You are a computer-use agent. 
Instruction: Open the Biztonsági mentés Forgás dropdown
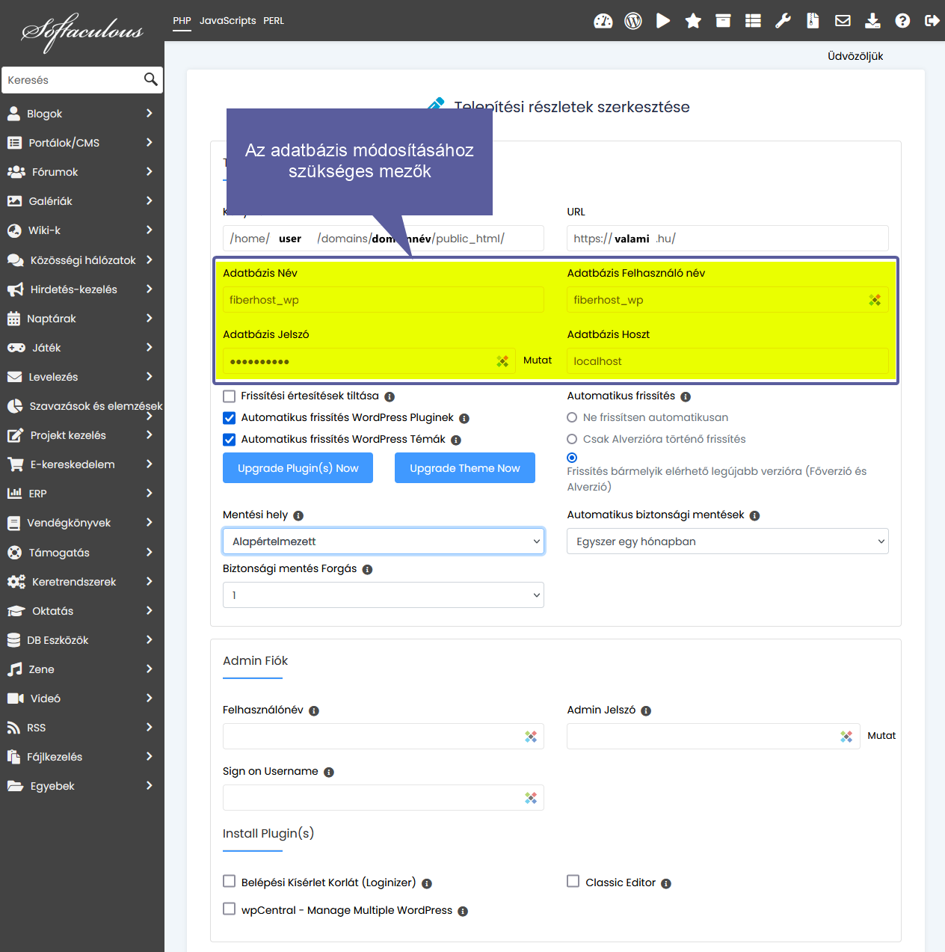(384, 595)
